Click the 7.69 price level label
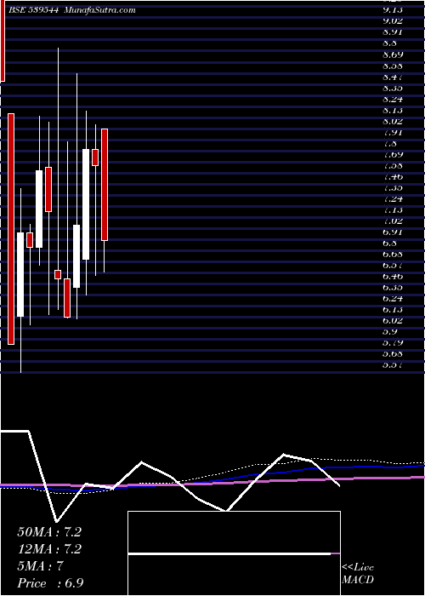Viewport: 425px width, 596px height. tap(393, 154)
